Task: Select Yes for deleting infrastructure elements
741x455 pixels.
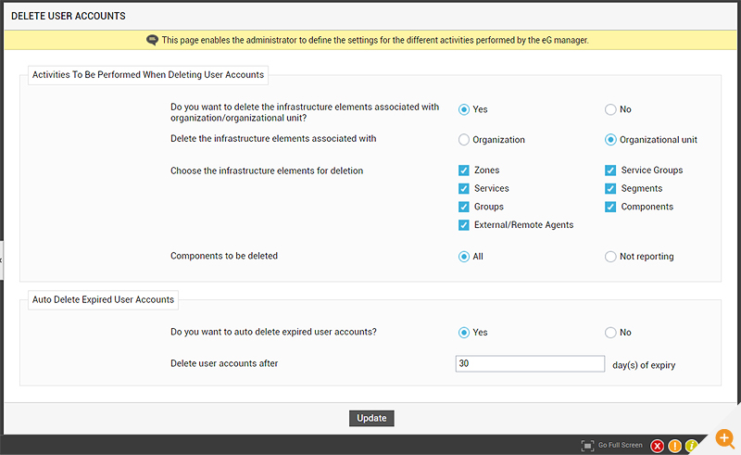Action: point(464,109)
